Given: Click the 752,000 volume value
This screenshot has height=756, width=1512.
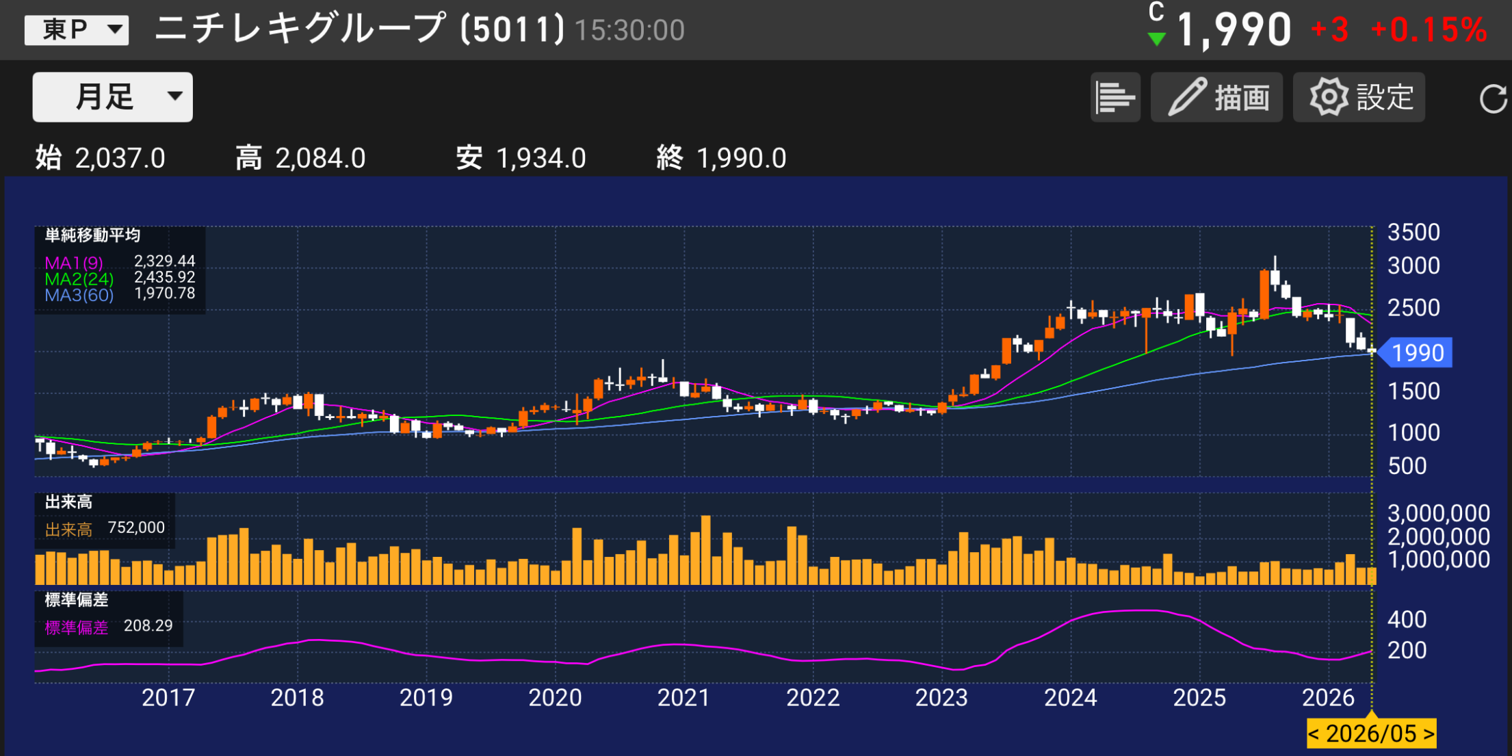Looking at the screenshot, I should [x=136, y=527].
